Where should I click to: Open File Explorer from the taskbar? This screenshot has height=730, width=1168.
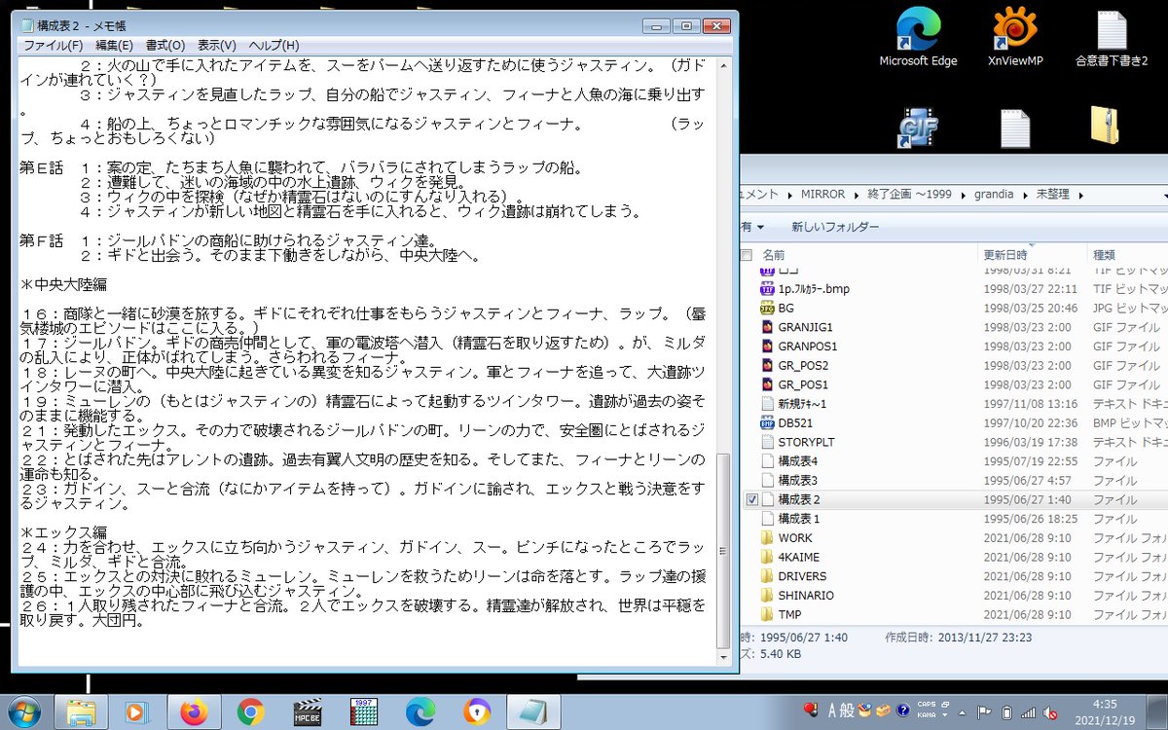81,712
